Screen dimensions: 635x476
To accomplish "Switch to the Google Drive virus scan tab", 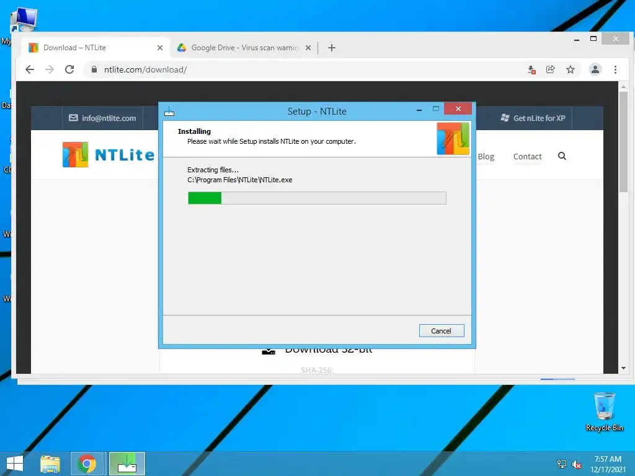I will coord(244,48).
